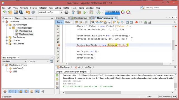Open the Members dropdown in Navigator
The image size is (179, 100).
tap(14, 61)
